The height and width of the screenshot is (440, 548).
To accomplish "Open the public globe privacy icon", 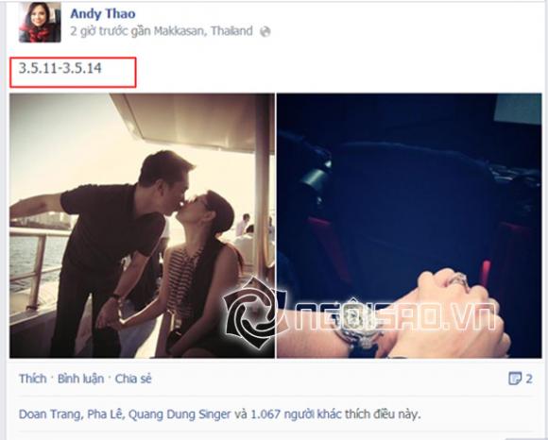I will [x=265, y=32].
